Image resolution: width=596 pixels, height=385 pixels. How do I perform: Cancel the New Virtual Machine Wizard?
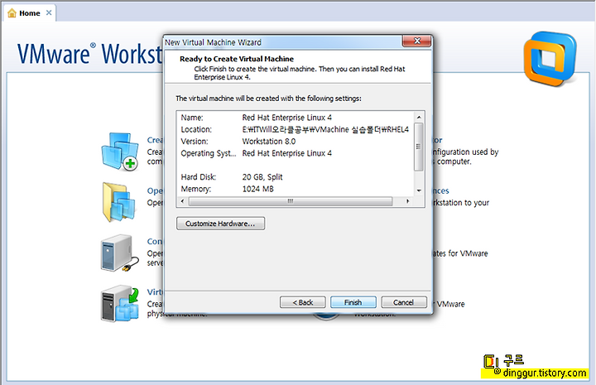pyautogui.click(x=404, y=302)
